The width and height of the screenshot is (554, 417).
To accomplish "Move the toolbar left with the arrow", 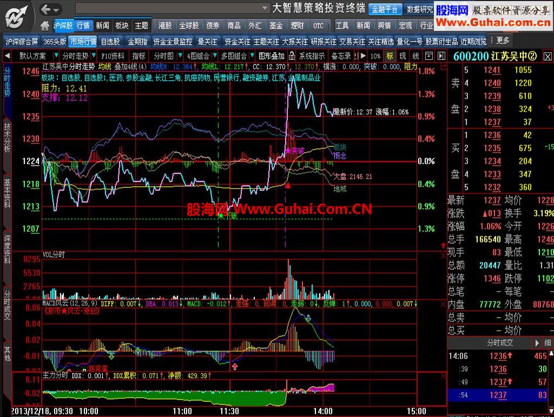I will (7, 56).
